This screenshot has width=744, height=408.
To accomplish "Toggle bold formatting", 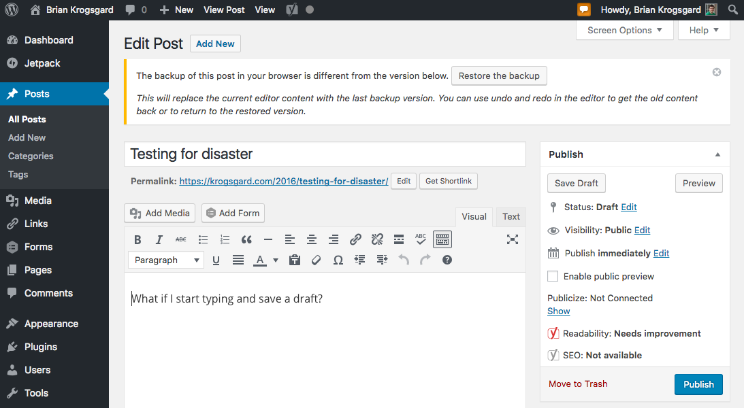I will (138, 240).
